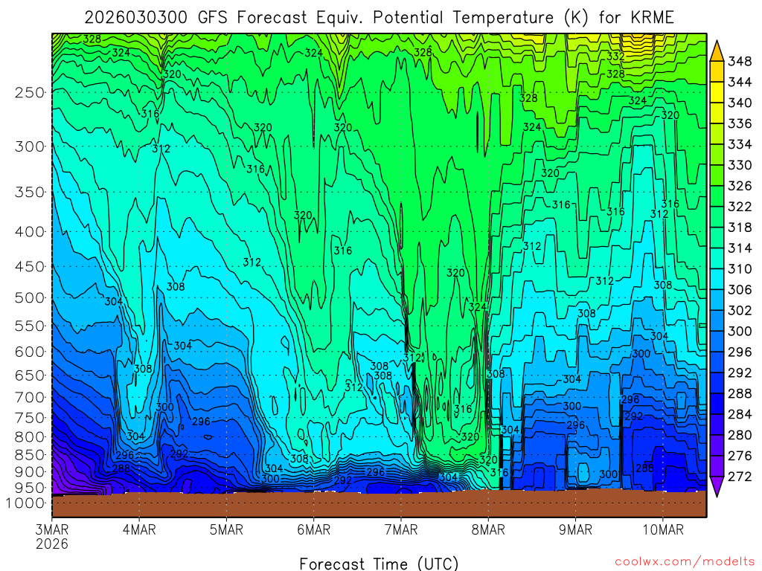The image size is (762, 571).
Task: Click the 8MAR date label
Action: tap(488, 529)
